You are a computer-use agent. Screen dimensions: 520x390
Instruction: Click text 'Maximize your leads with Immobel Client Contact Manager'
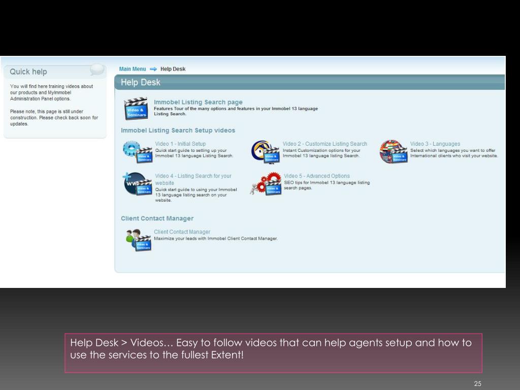[x=215, y=239]
